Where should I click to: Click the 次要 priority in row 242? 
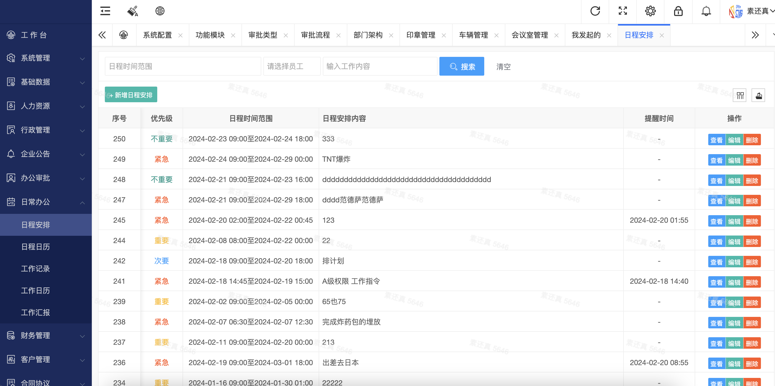(162, 261)
